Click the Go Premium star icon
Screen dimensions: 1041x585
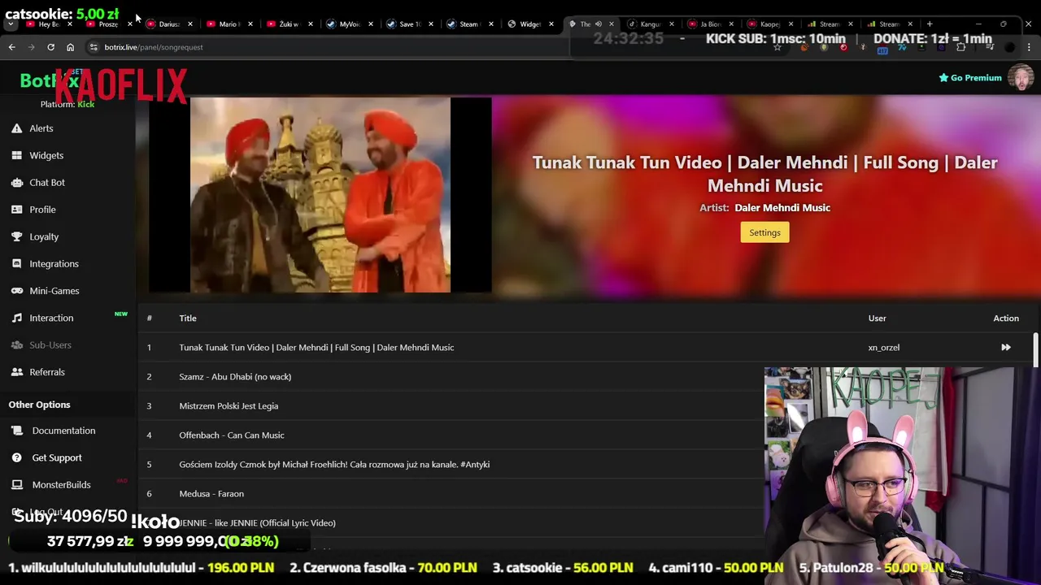pos(943,78)
